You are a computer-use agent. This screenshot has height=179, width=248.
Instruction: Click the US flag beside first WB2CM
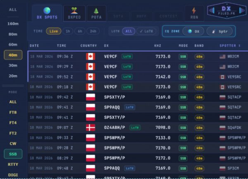pos(222,56)
